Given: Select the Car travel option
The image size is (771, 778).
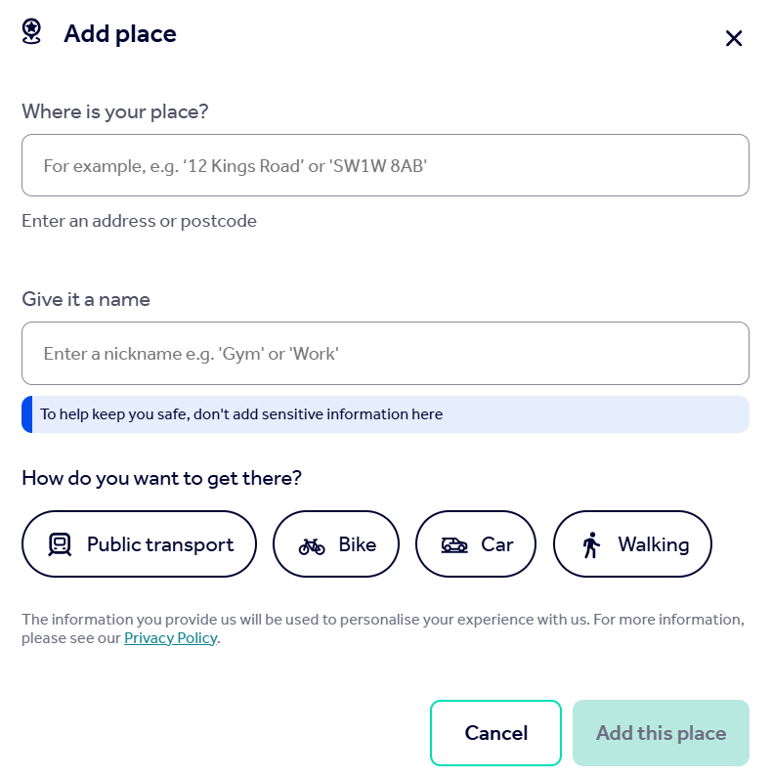Looking at the screenshot, I should click(476, 543).
